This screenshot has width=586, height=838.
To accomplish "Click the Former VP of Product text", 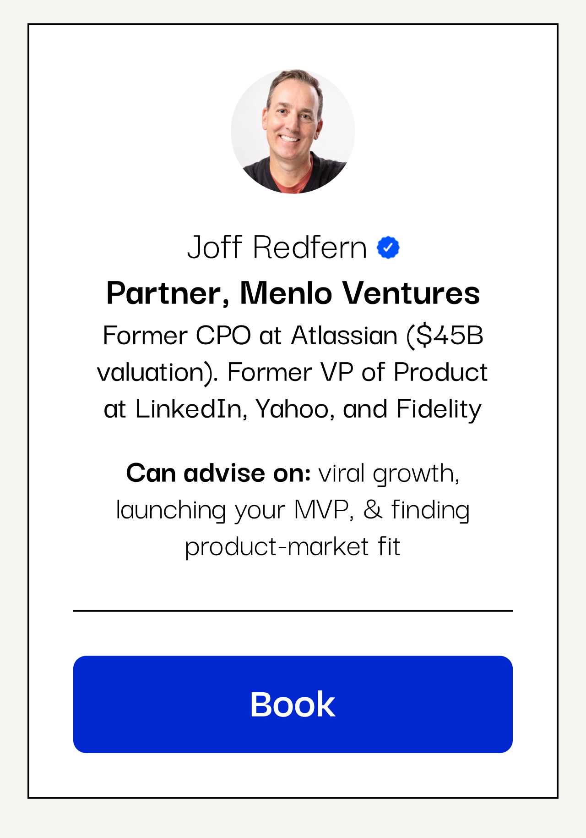I will 358,372.
